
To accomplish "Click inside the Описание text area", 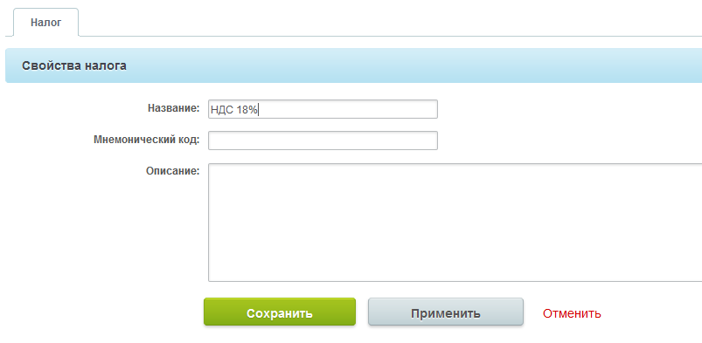I will tap(455, 223).
